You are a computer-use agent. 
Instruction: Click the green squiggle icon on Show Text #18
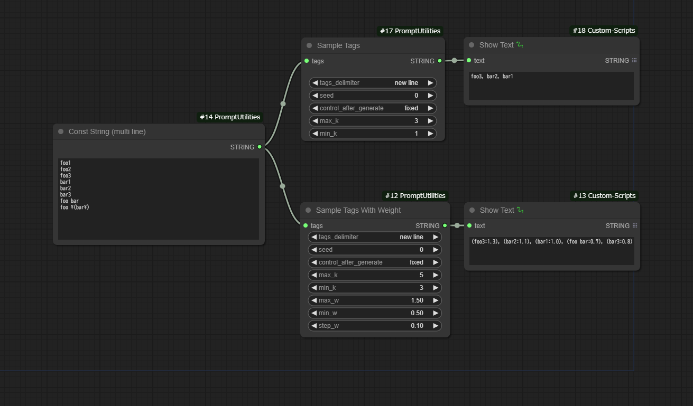click(520, 45)
